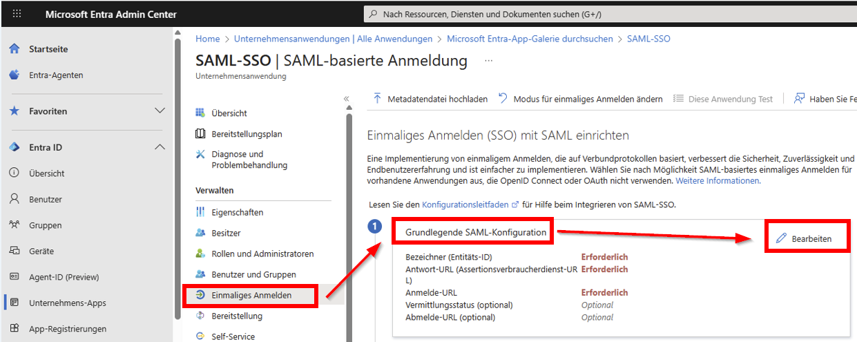This screenshot has width=857, height=342.
Task: Click the Anmelde-URL row label
Action: 431,292
